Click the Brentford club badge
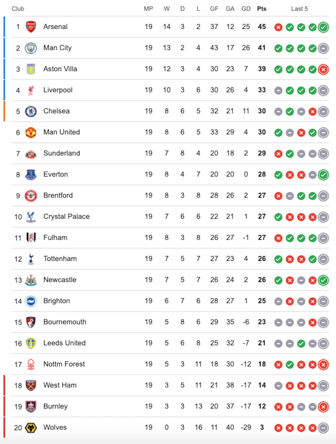 point(31,196)
